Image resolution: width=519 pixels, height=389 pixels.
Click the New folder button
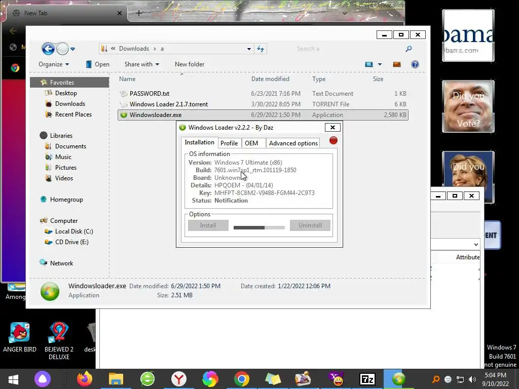click(190, 64)
